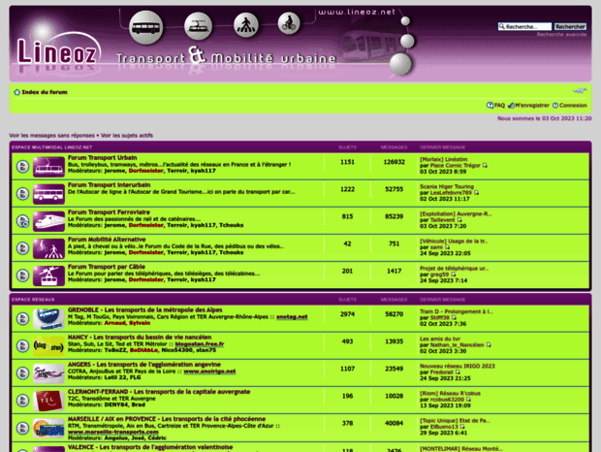Click in the Recherche search field

524,26
